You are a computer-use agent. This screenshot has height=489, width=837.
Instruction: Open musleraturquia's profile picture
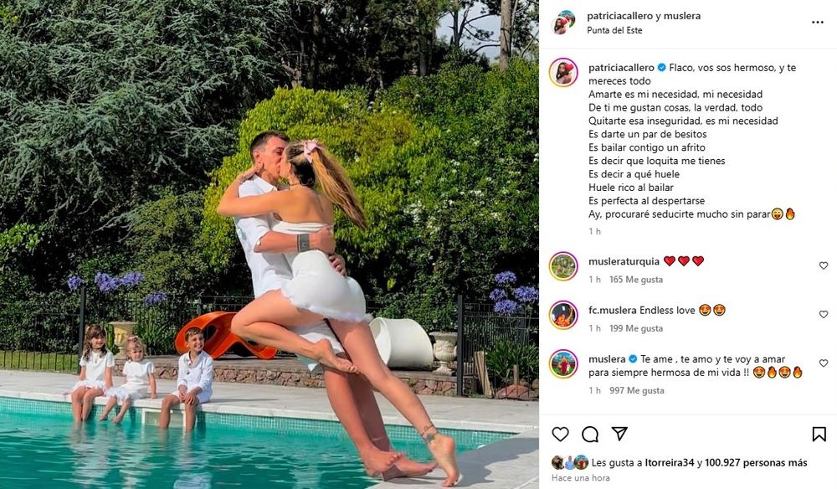563,266
